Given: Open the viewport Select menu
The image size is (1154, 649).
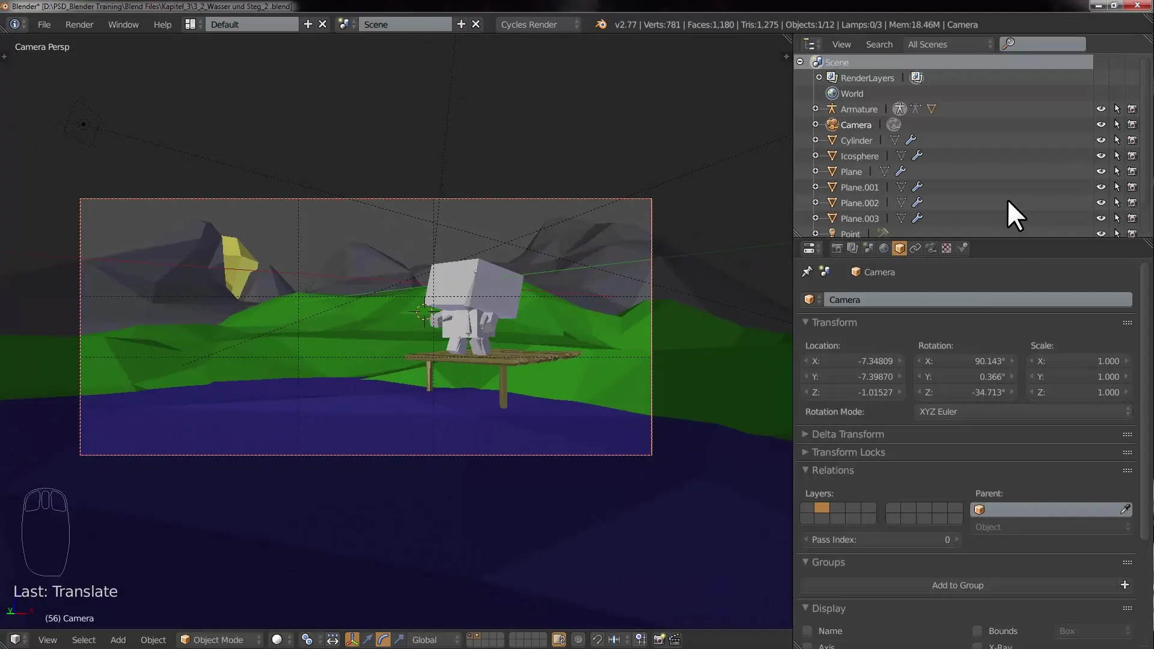Looking at the screenshot, I should coord(84,640).
